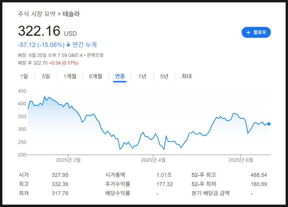
Task: Click the USD currency label
Action: click(70, 34)
